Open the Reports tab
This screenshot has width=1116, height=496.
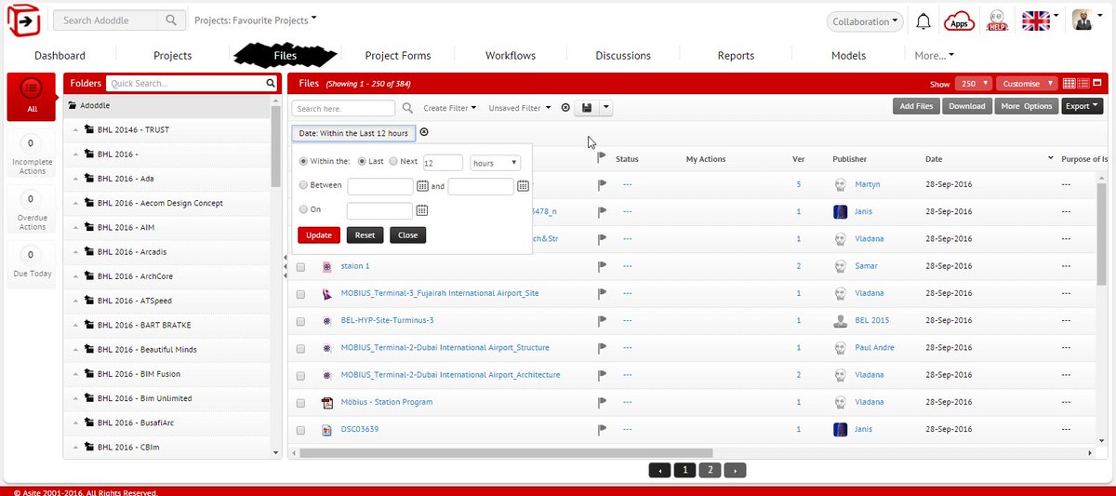[x=736, y=56]
